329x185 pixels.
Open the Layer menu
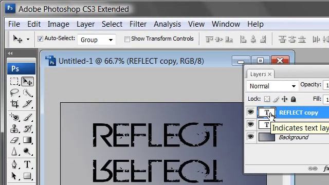[x=85, y=24]
